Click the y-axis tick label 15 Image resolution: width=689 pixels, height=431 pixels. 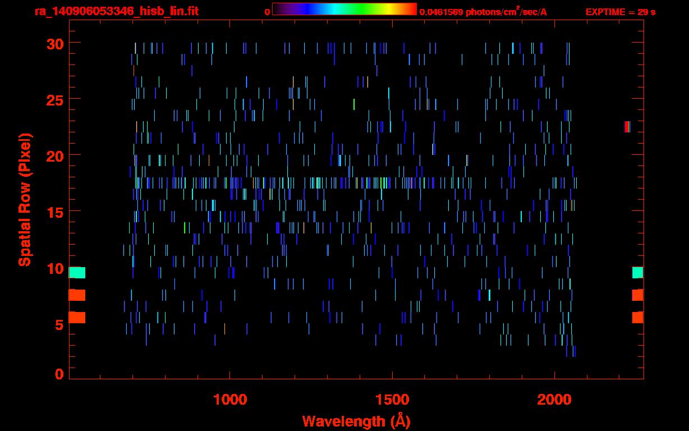point(54,212)
